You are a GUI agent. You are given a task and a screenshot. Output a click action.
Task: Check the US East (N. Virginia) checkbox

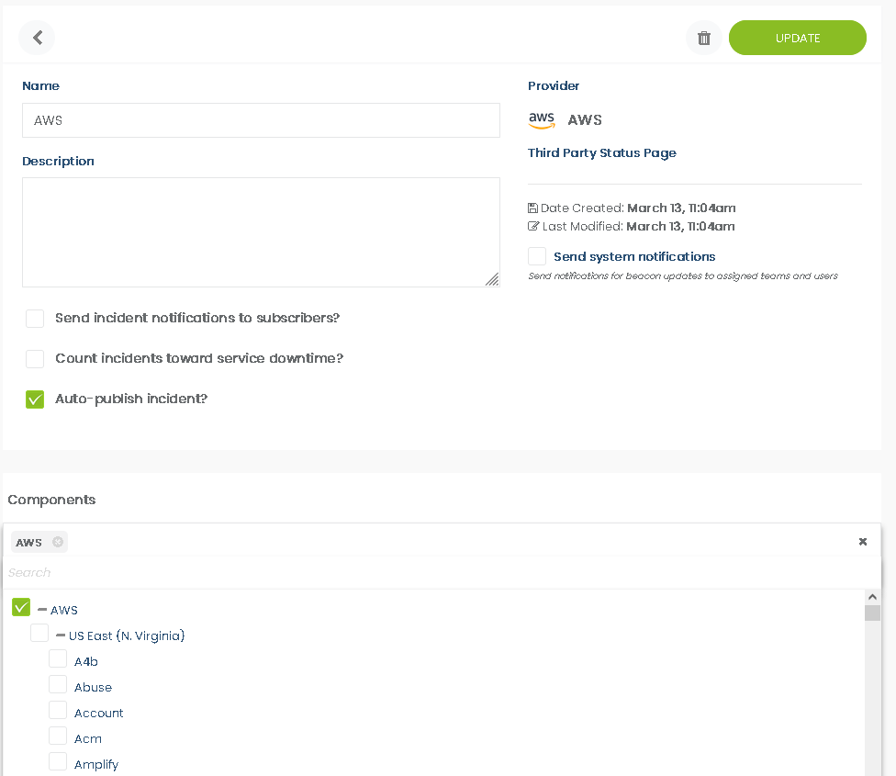(39, 633)
